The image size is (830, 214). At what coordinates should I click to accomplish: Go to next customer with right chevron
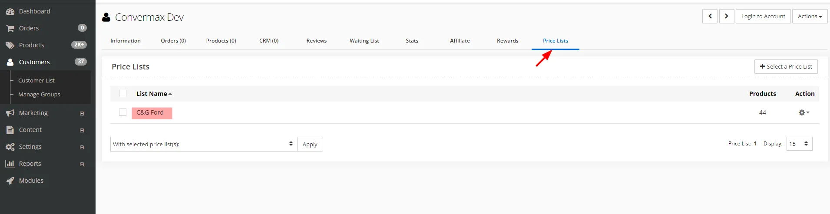pos(727,16)
